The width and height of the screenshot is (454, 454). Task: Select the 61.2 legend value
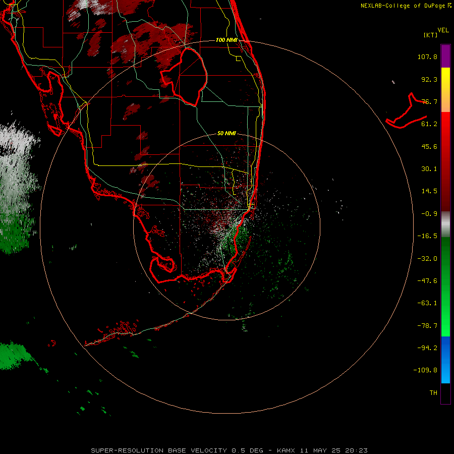[x=429, y=124]
